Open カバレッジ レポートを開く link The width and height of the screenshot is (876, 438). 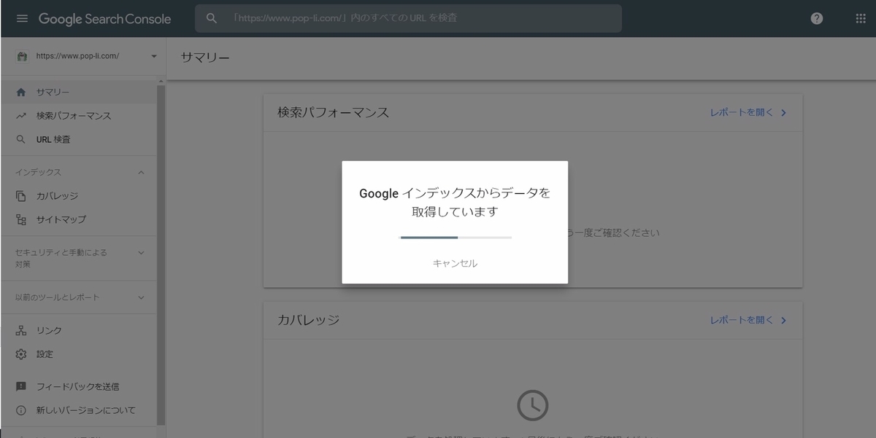coord(742,320)
